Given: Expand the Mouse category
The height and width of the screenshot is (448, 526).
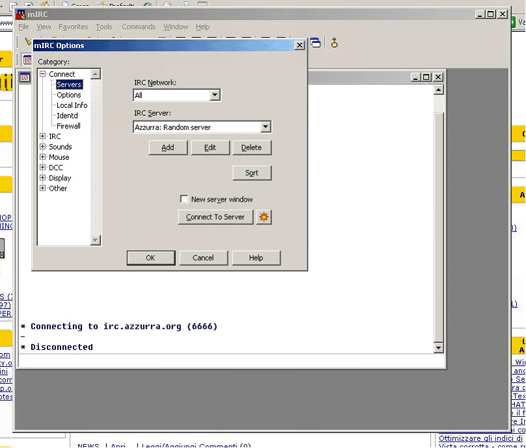Looking at the screenshot, I should click(42, 157).
